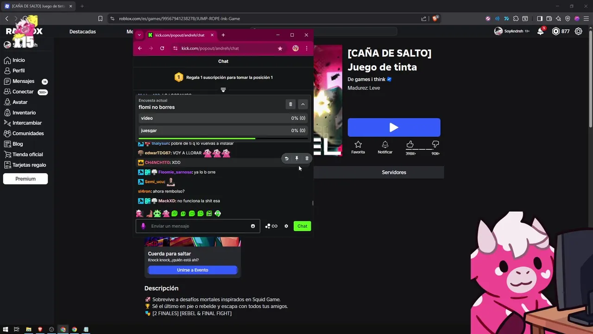Click the purple microphone icon in chat input
Viewport: 593px width, 334px height.
[143, 226]
